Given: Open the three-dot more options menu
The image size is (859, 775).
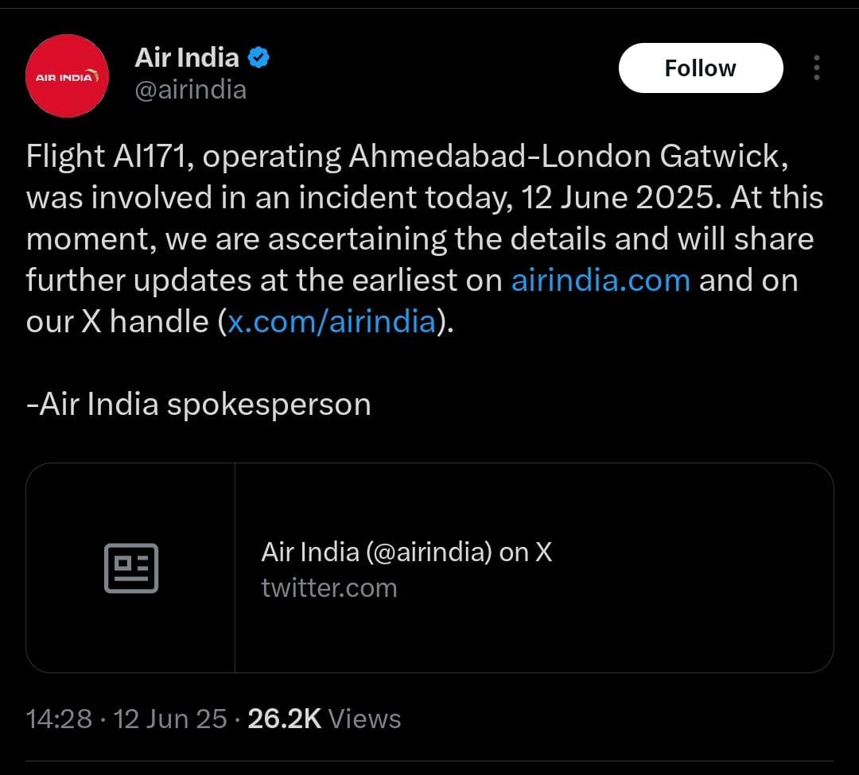Looking at the screenshot, I should click(816, 68).
